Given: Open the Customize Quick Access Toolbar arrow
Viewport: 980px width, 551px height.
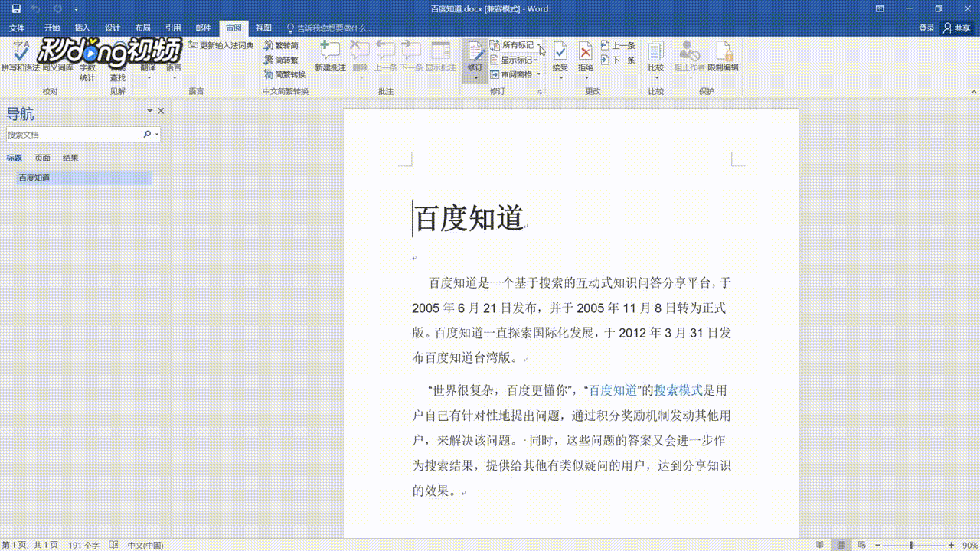Looking at the screenshot, I should pos(76,9).
